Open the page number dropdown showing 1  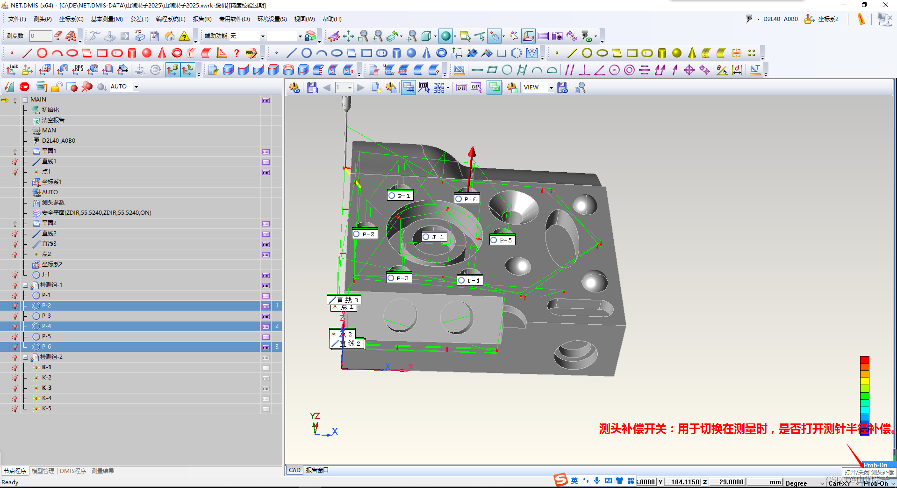click(x=349, y=87)
